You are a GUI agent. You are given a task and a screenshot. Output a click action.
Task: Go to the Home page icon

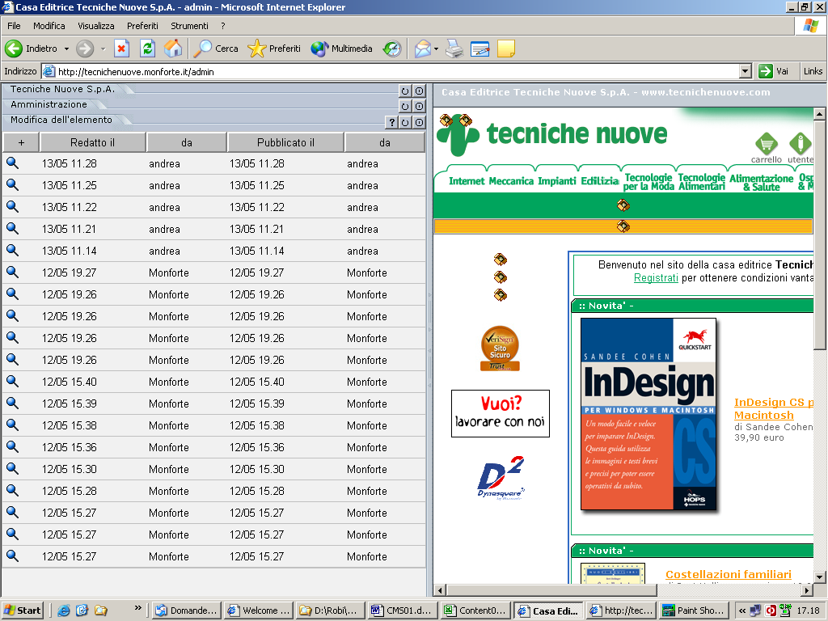pos(173,49)
